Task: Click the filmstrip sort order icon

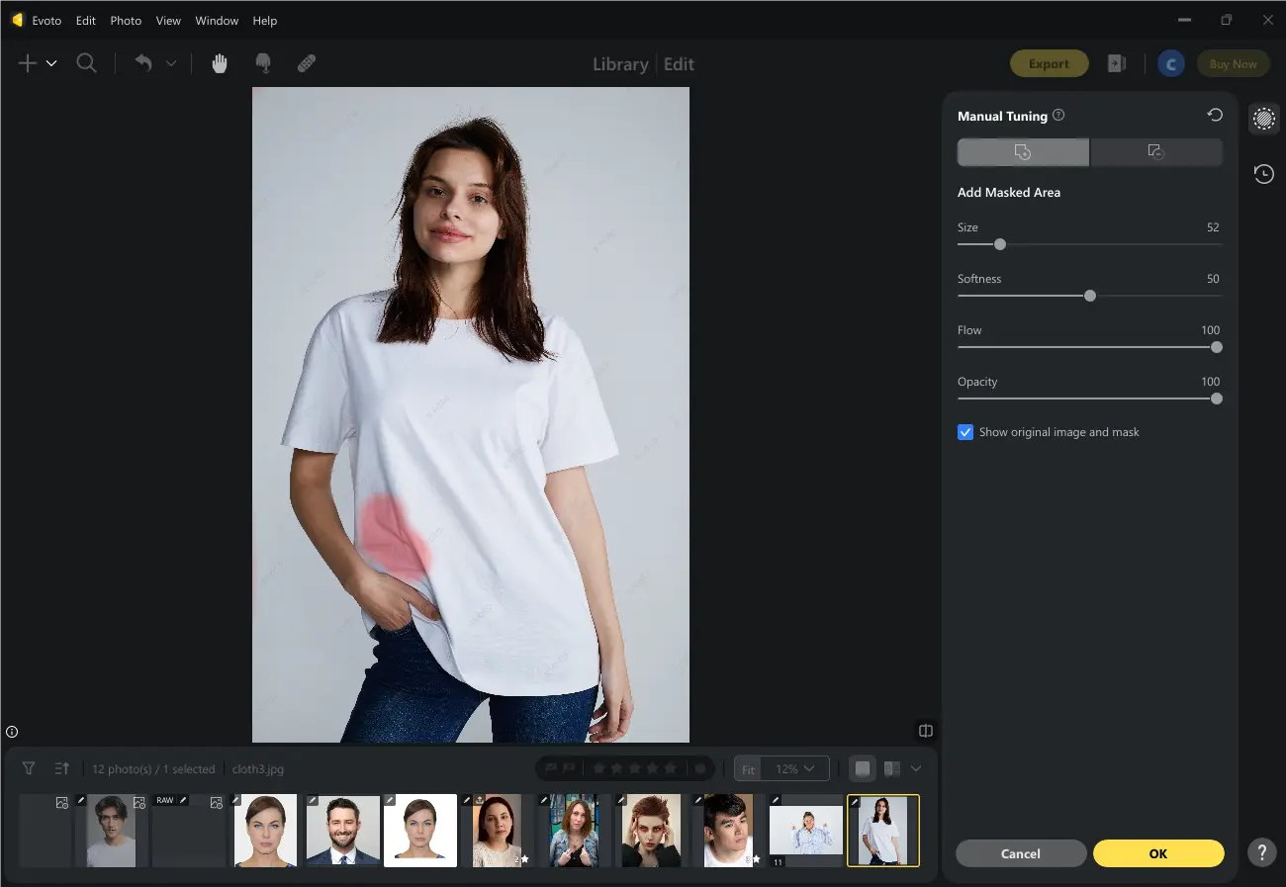Action: click(x=62, y=768)
